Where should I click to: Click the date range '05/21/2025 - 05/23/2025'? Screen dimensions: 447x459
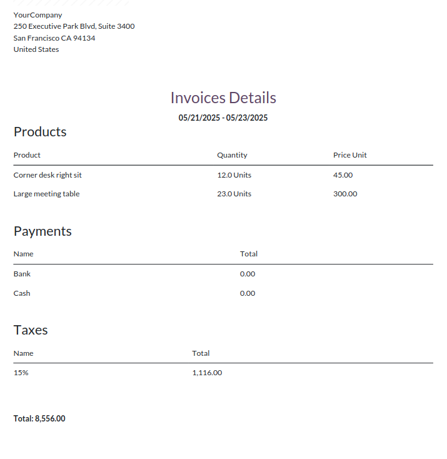pos(223,118)
